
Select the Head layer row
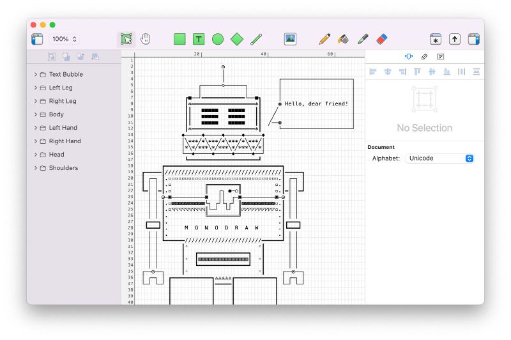(74, 155)
